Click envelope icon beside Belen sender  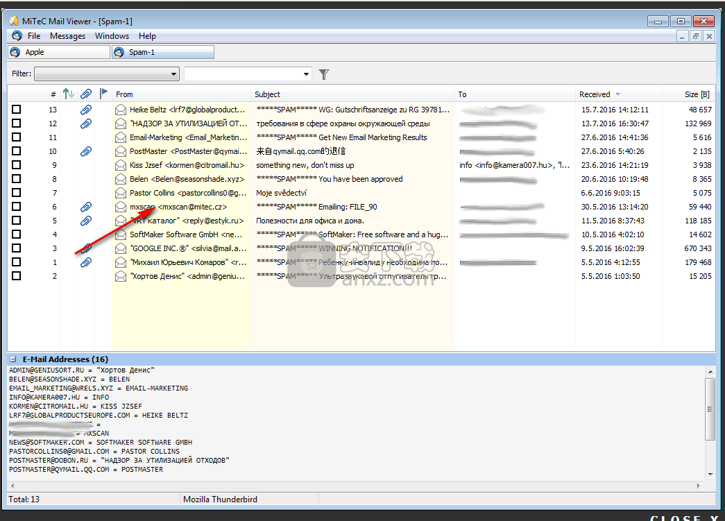click(121, 179)
